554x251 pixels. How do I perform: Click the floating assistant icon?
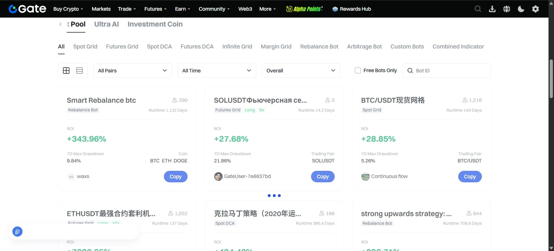tap(18, 231)
